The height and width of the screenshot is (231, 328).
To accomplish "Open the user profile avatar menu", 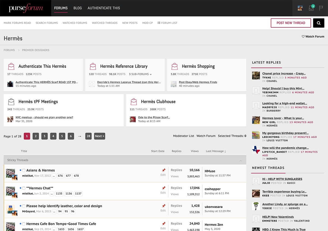I will pos(300,8).
